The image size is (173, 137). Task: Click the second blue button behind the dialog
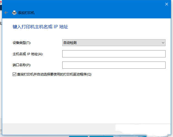tap(99, 136)
